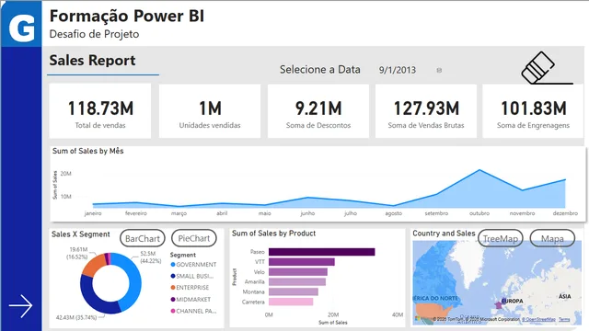Select the Paseo bar in product chart
Image resolution: width=589 pixels, height=331 pixels.
coord(321,252)
